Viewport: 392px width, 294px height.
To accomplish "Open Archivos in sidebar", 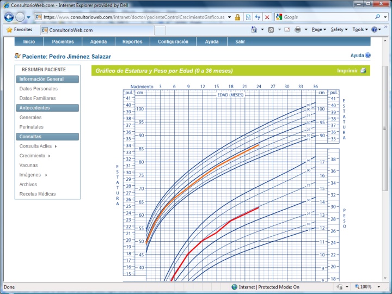I will coord(28,185).
